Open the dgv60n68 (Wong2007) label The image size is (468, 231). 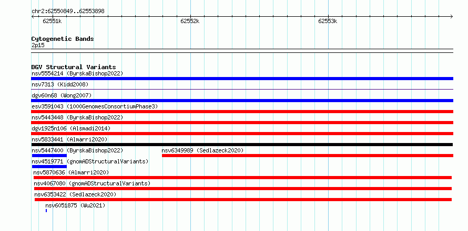[x=62, y=95]
